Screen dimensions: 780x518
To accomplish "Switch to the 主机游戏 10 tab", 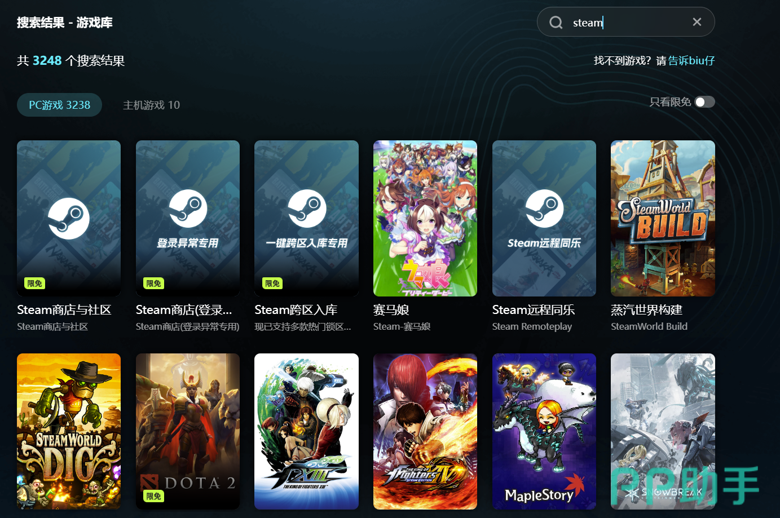I will click(x=151, y=105).
